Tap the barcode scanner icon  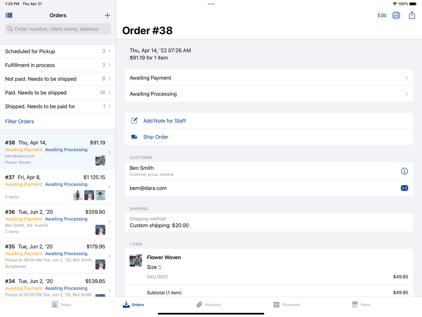(9, 15)
